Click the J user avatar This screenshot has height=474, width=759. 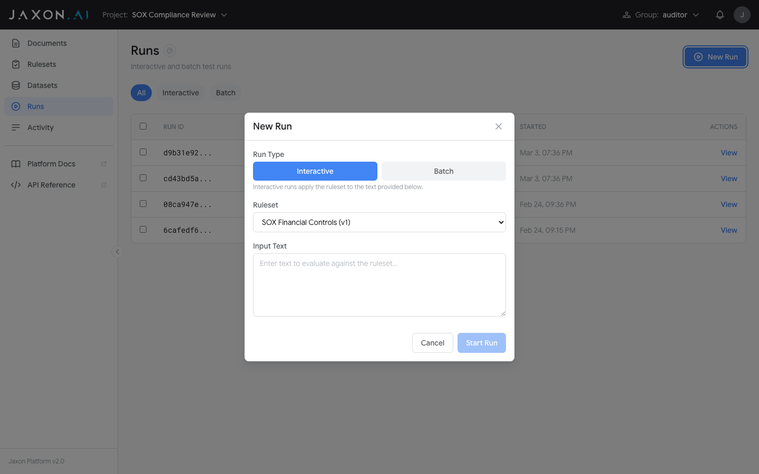pyautogui.click(x=742, y=14)
